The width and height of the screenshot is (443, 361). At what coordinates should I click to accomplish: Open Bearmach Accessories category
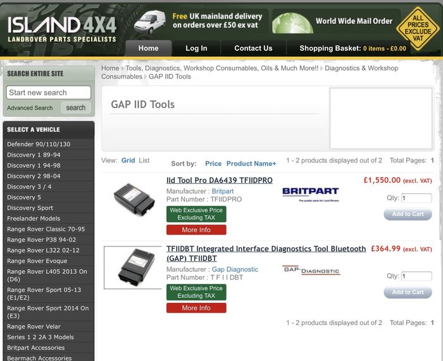(x=49, y=357)
